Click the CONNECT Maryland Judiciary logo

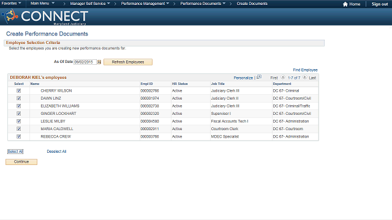(x=45, y=16)
